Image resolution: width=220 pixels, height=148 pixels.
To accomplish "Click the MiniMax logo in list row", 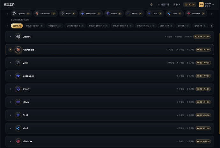I will 18,141.
